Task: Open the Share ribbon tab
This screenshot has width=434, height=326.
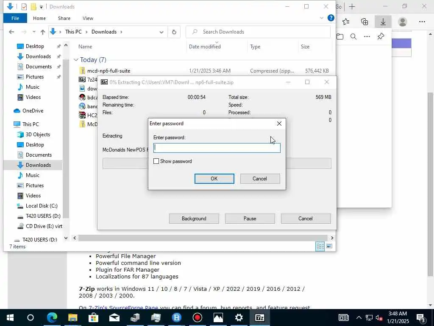Action: tap(64, 18)
